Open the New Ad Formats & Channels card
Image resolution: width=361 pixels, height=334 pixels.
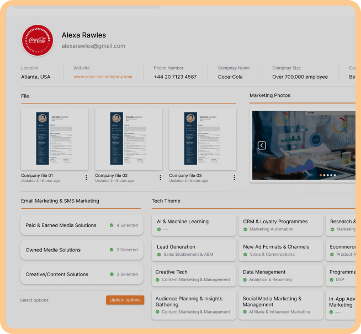(x=280, y=250)
